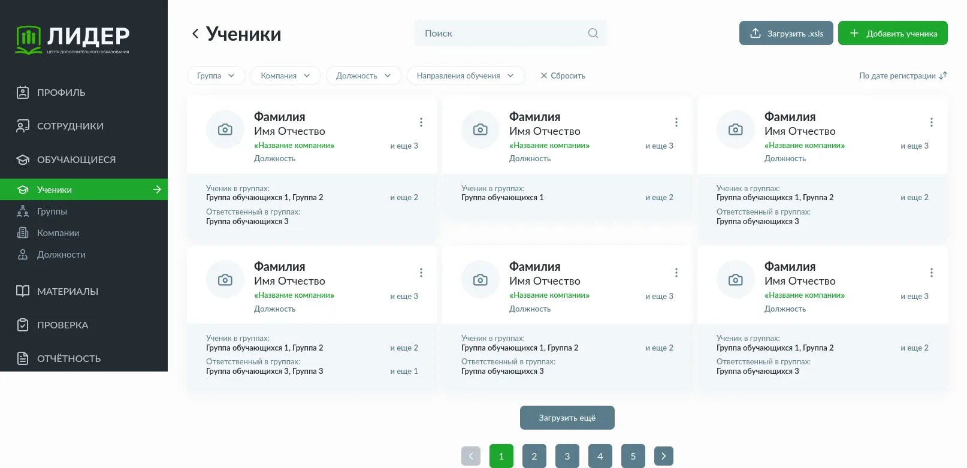This screenshot has height=468, width=967.
Task: Expand the Группа filter dropdown
Action: [216, 76]
